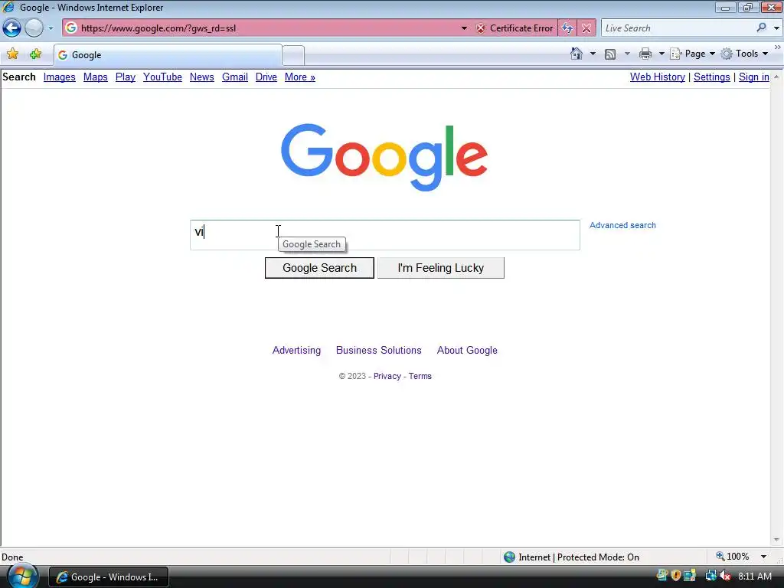Click the Live Search input box
784x588 pixels.
678,28
